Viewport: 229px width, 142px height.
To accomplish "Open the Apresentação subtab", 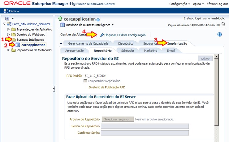I will point(74,51).
